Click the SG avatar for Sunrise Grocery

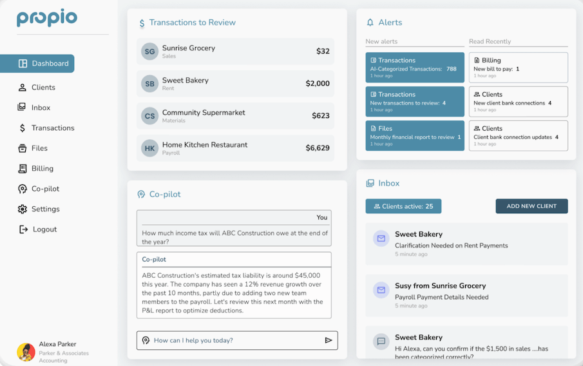(149, 52)
